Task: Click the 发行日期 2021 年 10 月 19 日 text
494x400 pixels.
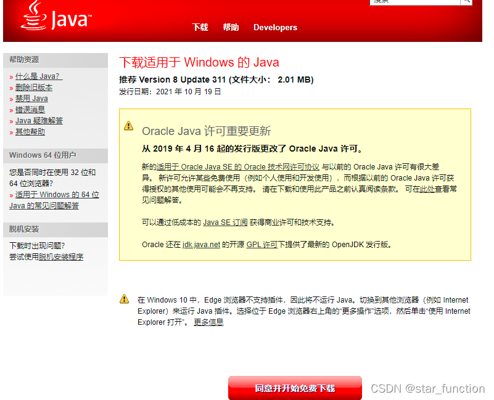Action: click(x=170, y=92)
